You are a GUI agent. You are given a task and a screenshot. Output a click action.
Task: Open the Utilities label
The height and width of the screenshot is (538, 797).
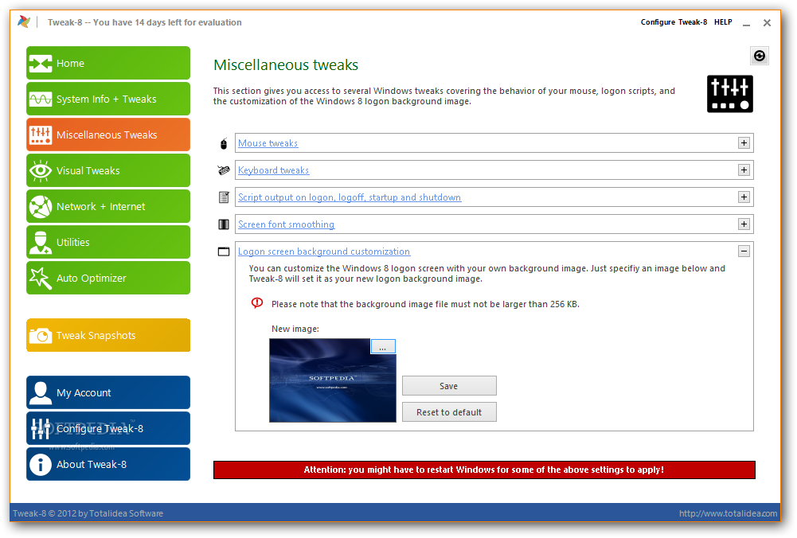(72, 242)
